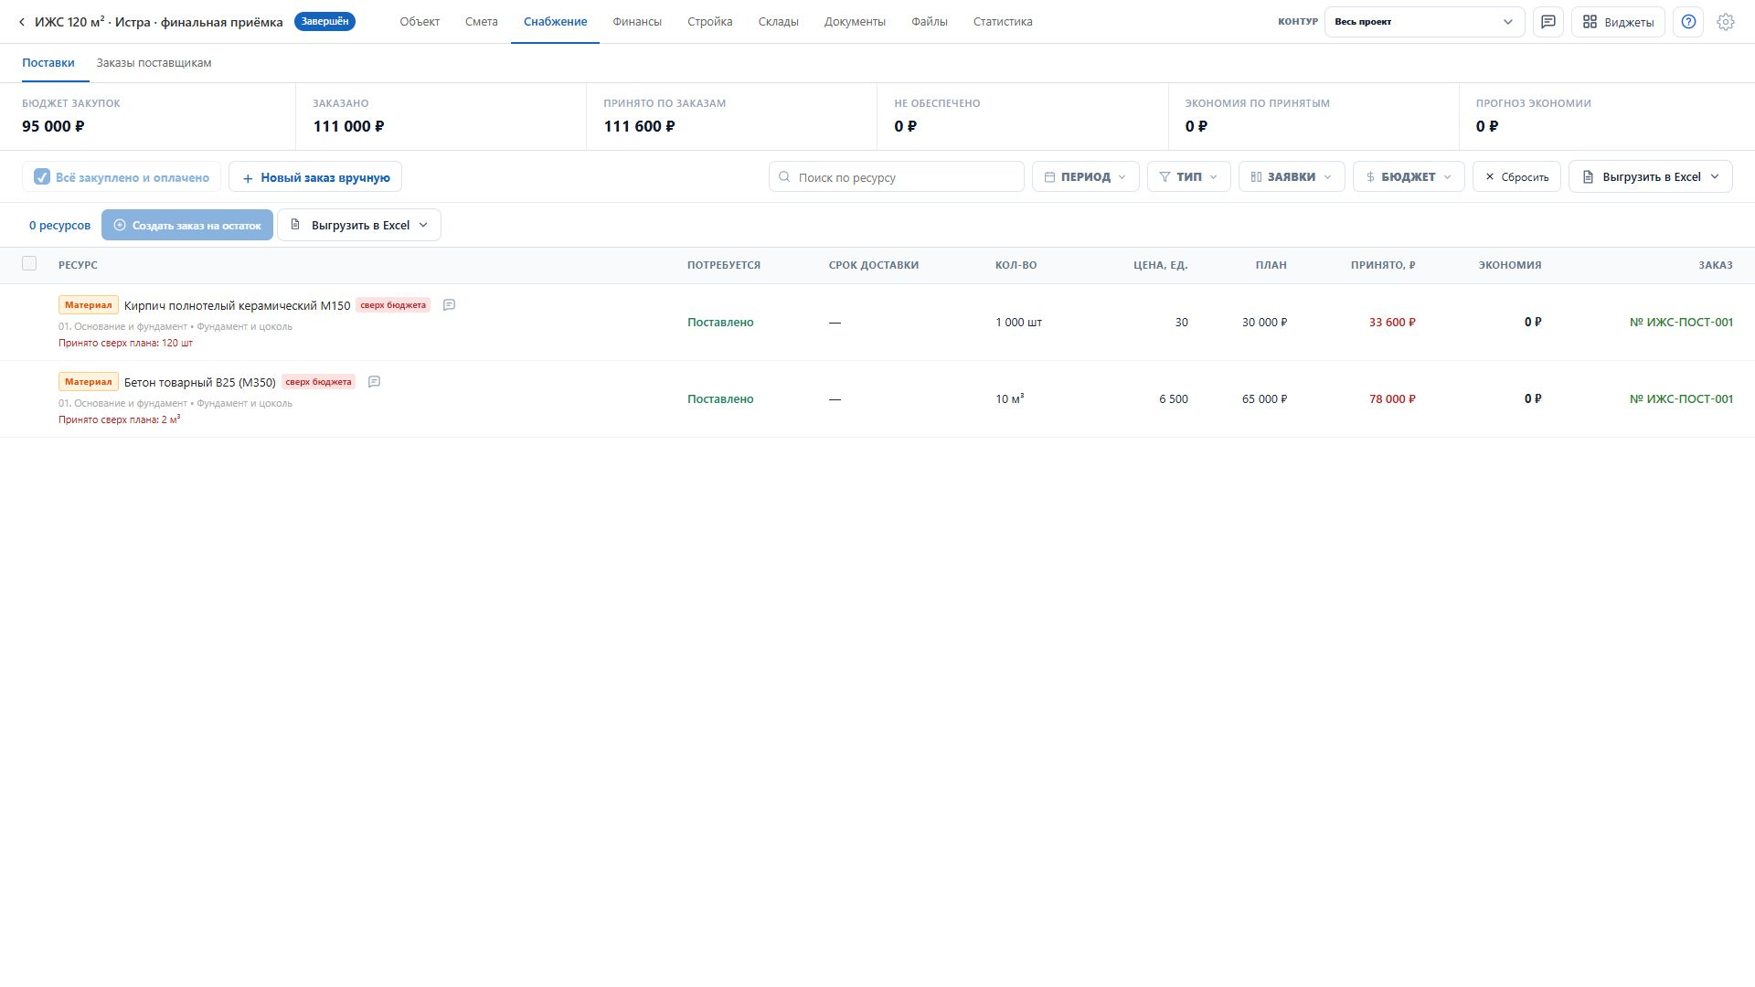The height and width of the screenshot is (987, 1755).
Task: Open the Виджеты panel
Action: pos(1618,22)
